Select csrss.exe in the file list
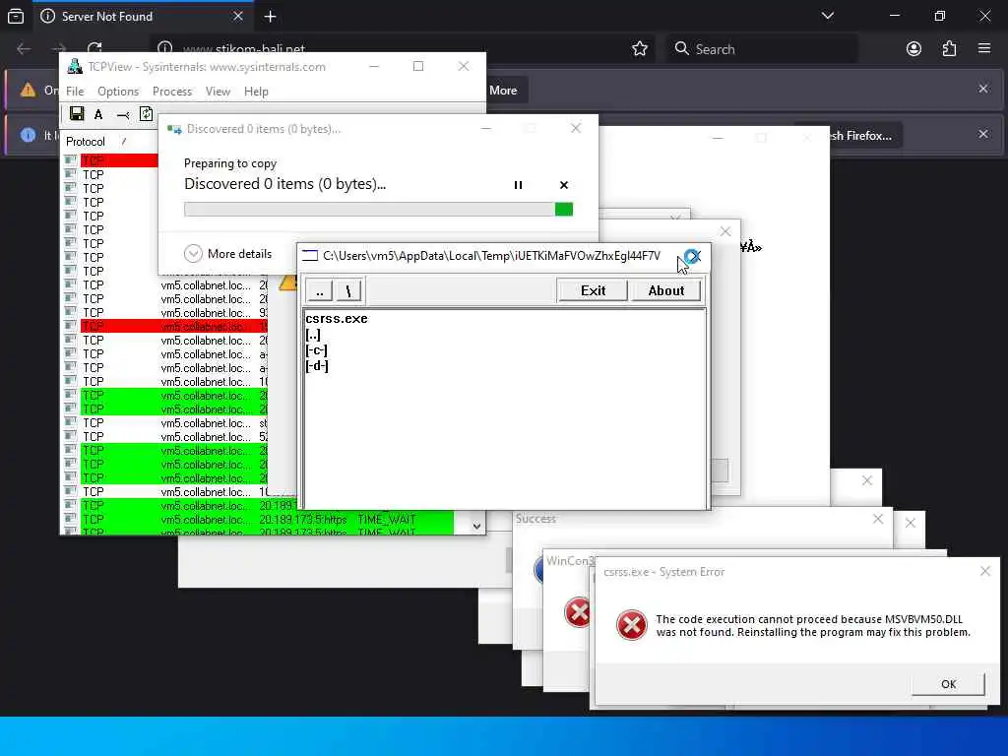This screenshot has width=1008, height=756. [x=337, y=319]
